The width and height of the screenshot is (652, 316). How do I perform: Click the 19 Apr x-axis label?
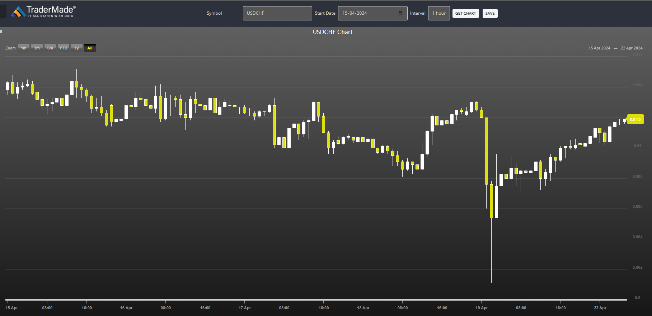point(482,308)
